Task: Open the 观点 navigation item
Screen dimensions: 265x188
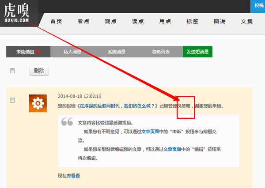Action: click(x=110, y=22)
